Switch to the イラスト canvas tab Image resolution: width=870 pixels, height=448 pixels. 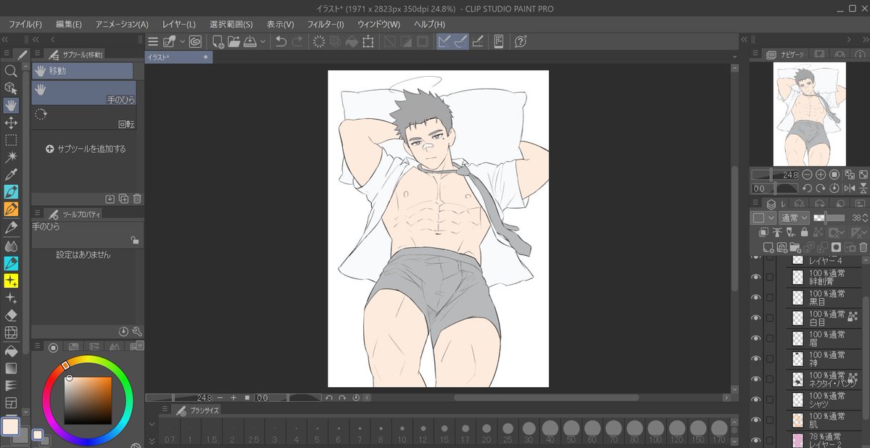178,57
